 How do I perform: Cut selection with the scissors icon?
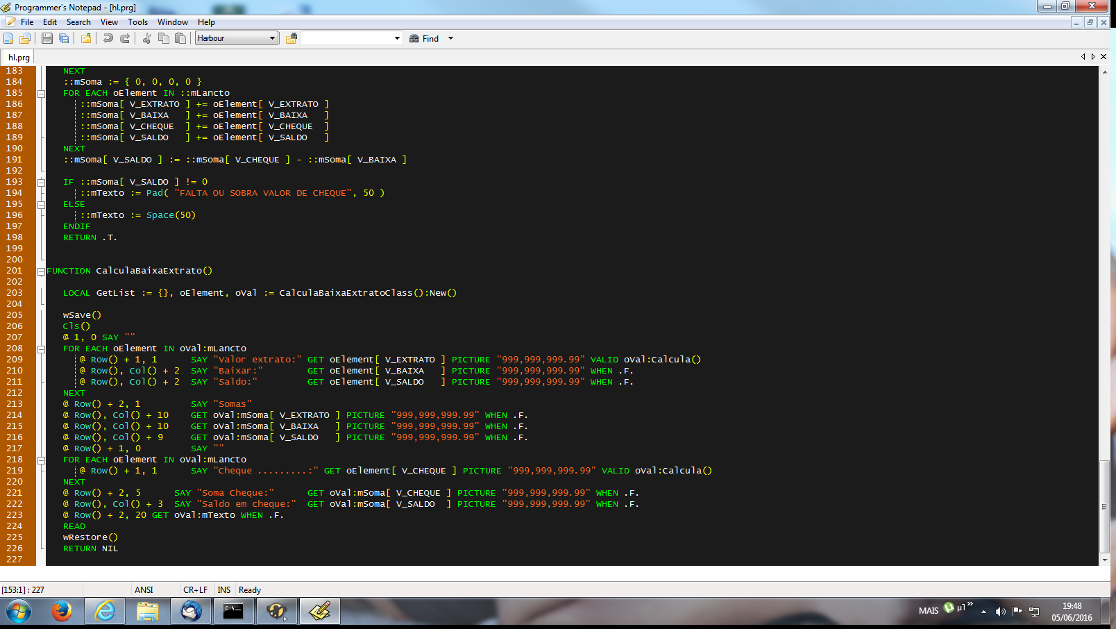(147, 39)
